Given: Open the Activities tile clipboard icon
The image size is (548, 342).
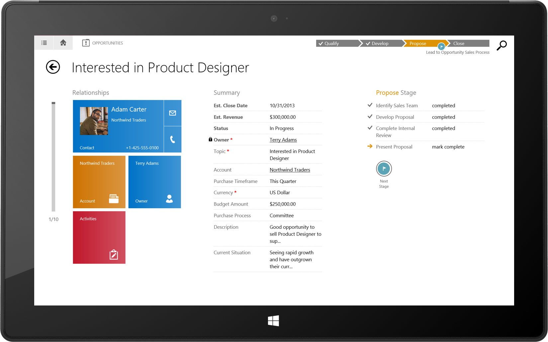Looking at the screenshot, I should tap(114, 254).
